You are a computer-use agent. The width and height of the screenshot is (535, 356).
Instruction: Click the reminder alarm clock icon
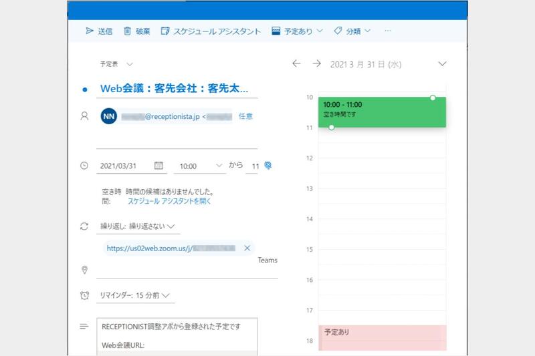(x=84, y=295)
